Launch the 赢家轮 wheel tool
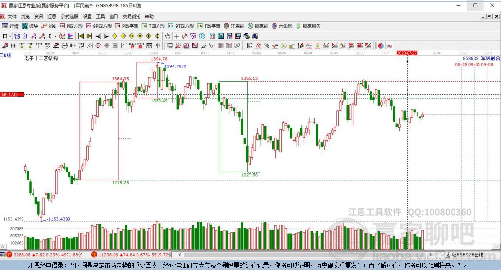501x270 pixels. (x=258, y=26)
